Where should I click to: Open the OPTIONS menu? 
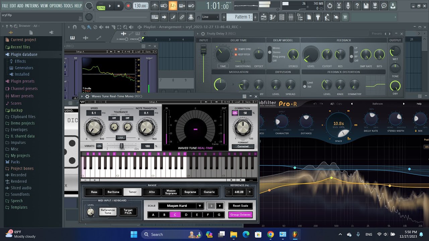click(56, 6)
